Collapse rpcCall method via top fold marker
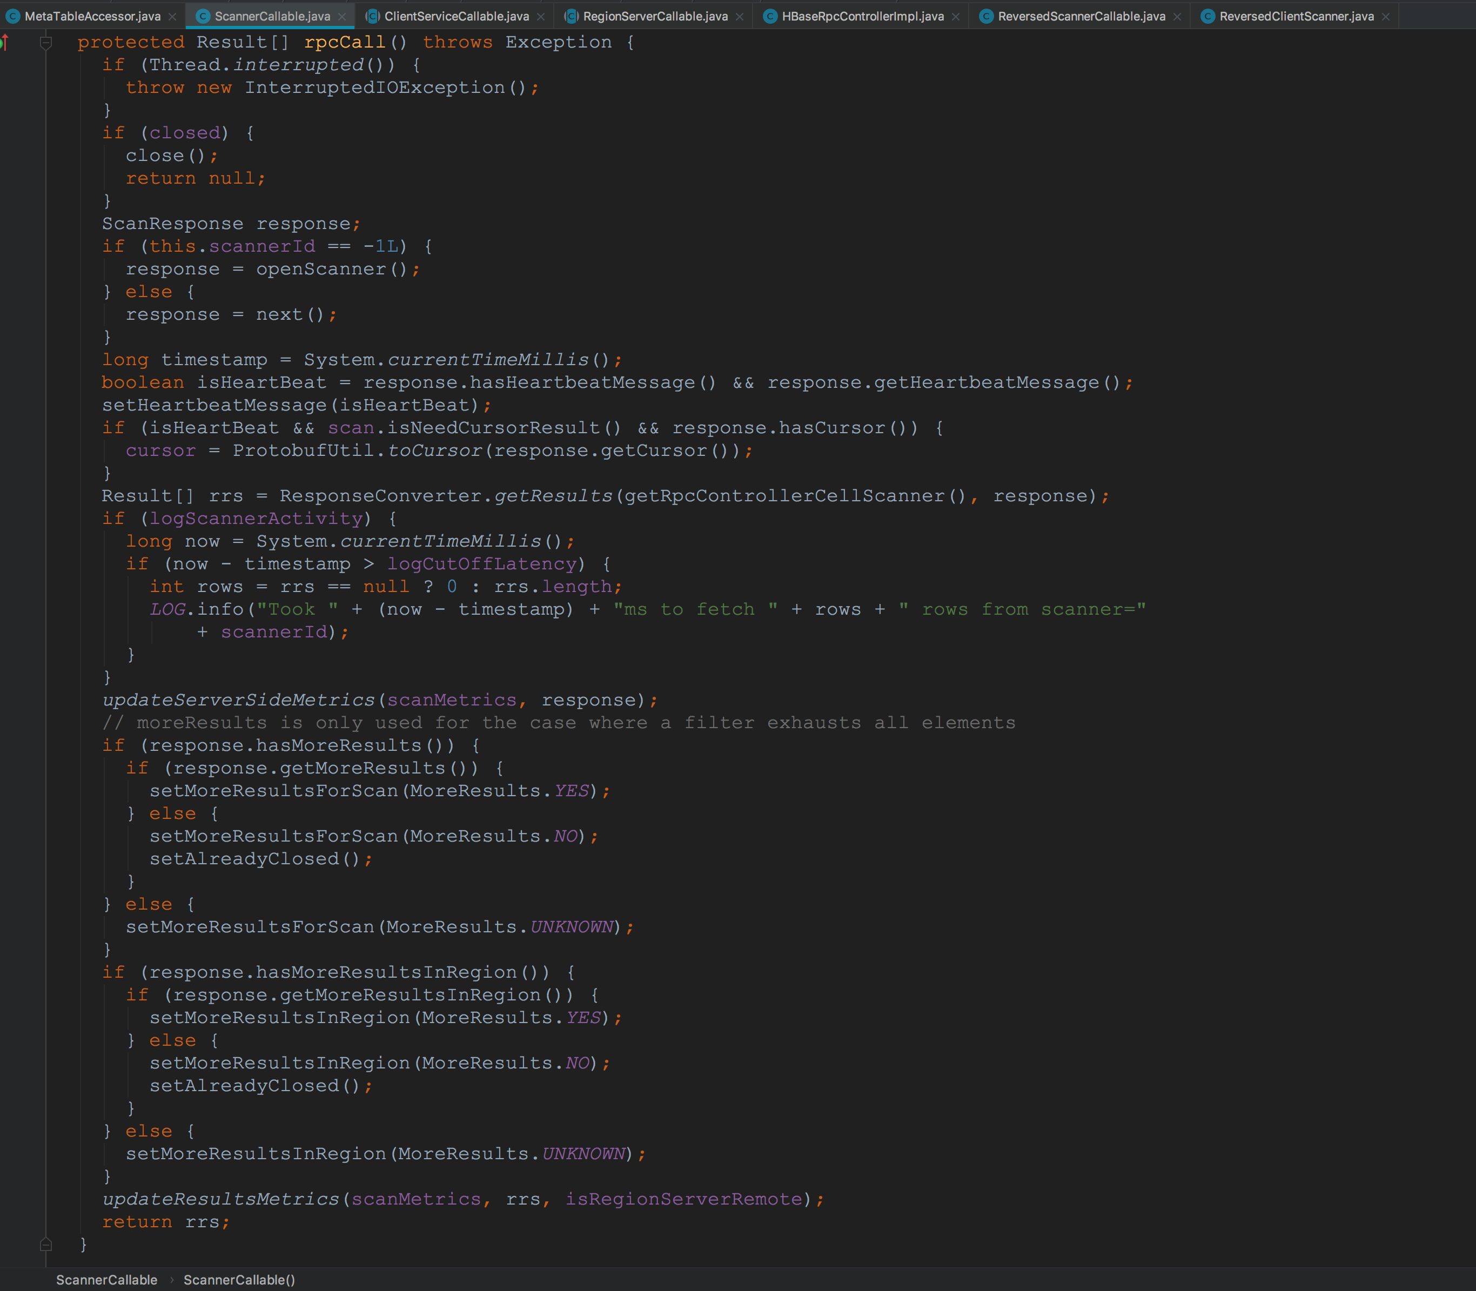1476x1291 pixels. coord(46,43)
